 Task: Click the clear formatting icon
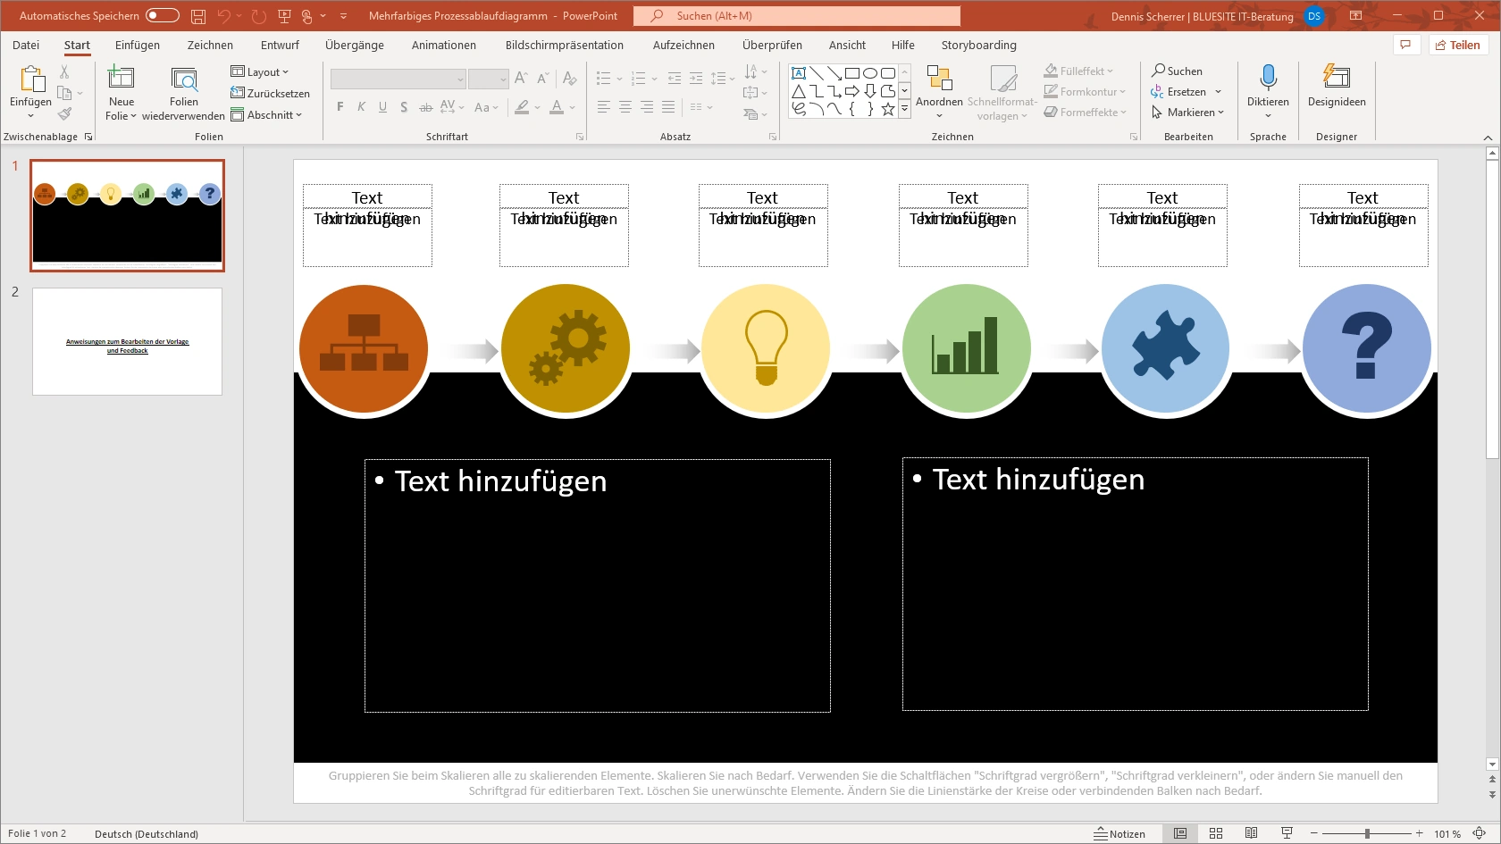point(570,79)
